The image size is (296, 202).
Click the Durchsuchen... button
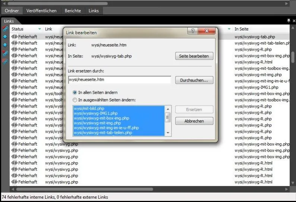pos(194,80)
